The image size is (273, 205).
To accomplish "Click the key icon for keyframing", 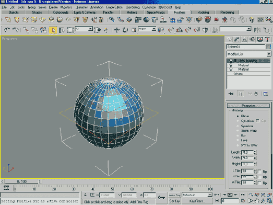I will [x=161, y=198].
